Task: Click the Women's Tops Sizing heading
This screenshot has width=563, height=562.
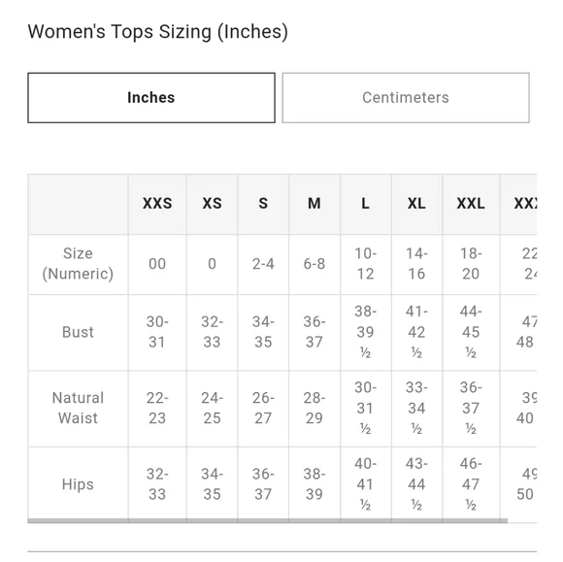Action: pyautogui.click(x=158, y=32)
